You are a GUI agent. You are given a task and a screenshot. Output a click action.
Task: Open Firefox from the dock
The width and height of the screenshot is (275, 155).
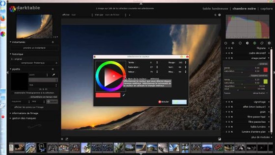pyautogui.click(x=3, y=18)
